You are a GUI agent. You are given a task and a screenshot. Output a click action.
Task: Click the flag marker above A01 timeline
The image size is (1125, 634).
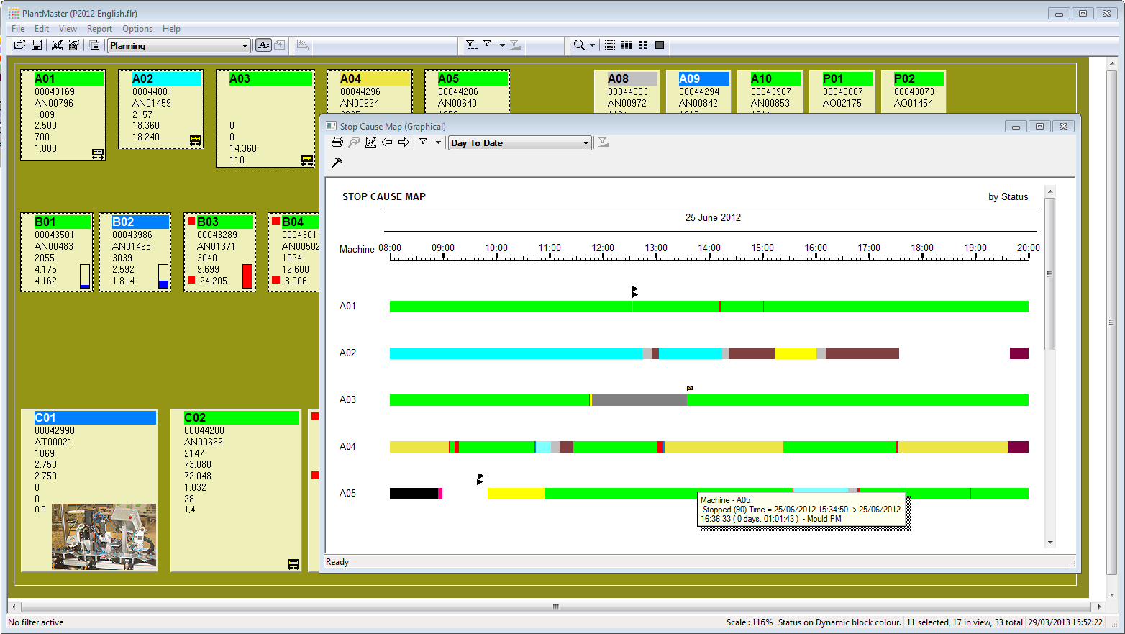pos(634,291)
